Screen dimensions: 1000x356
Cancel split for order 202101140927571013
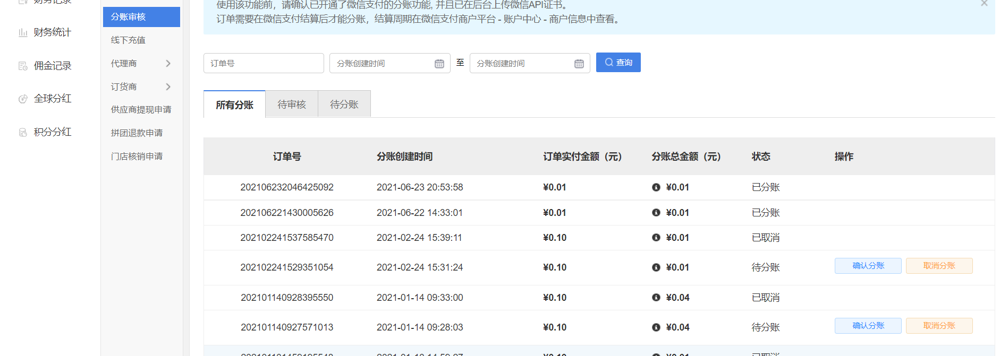939,326
